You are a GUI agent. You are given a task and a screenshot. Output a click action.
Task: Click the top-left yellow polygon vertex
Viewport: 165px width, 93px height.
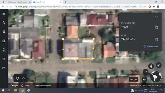point(63,39)
